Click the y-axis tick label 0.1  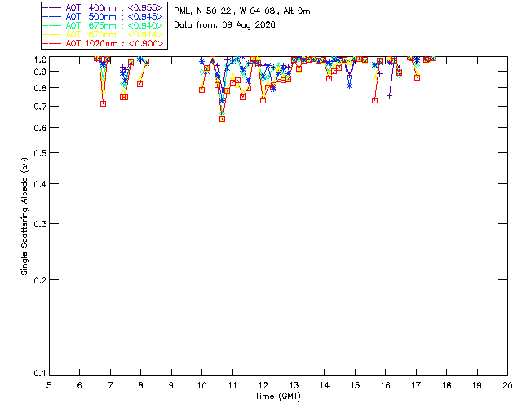40,374
